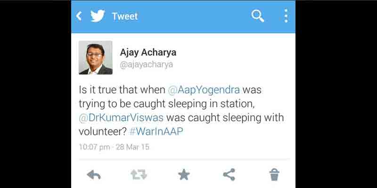Open the #WarInAAP hashtag

click(x=156, y=132)
